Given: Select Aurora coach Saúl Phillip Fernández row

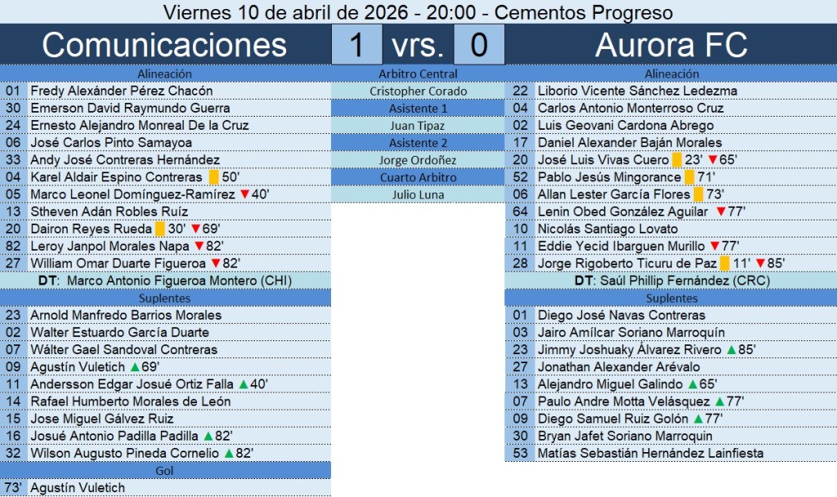Looking at the screenshot, I should click(670, 281).
